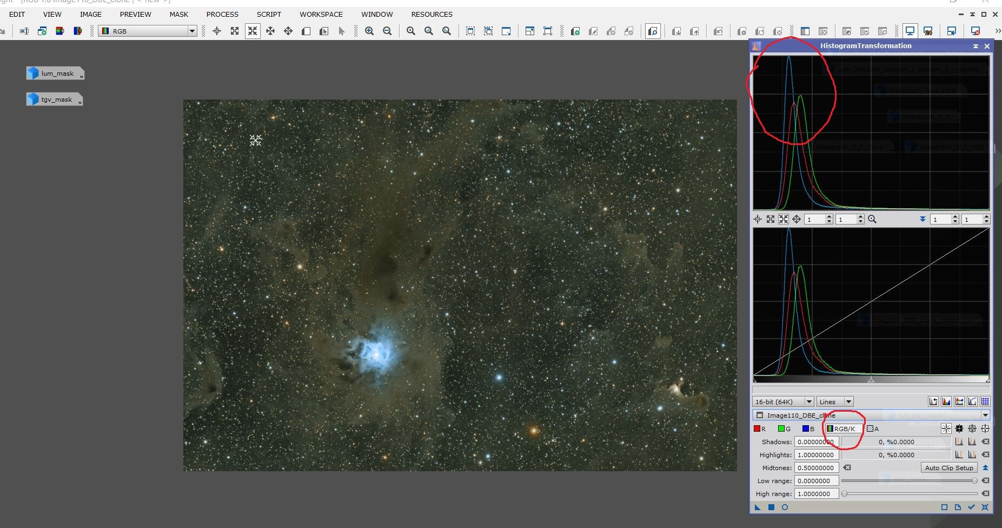This screenshot has height=528, width=1002.
Task: Reset HistogramTransformation with bottom-right reset icon
Action: click(x=985, y=507)
